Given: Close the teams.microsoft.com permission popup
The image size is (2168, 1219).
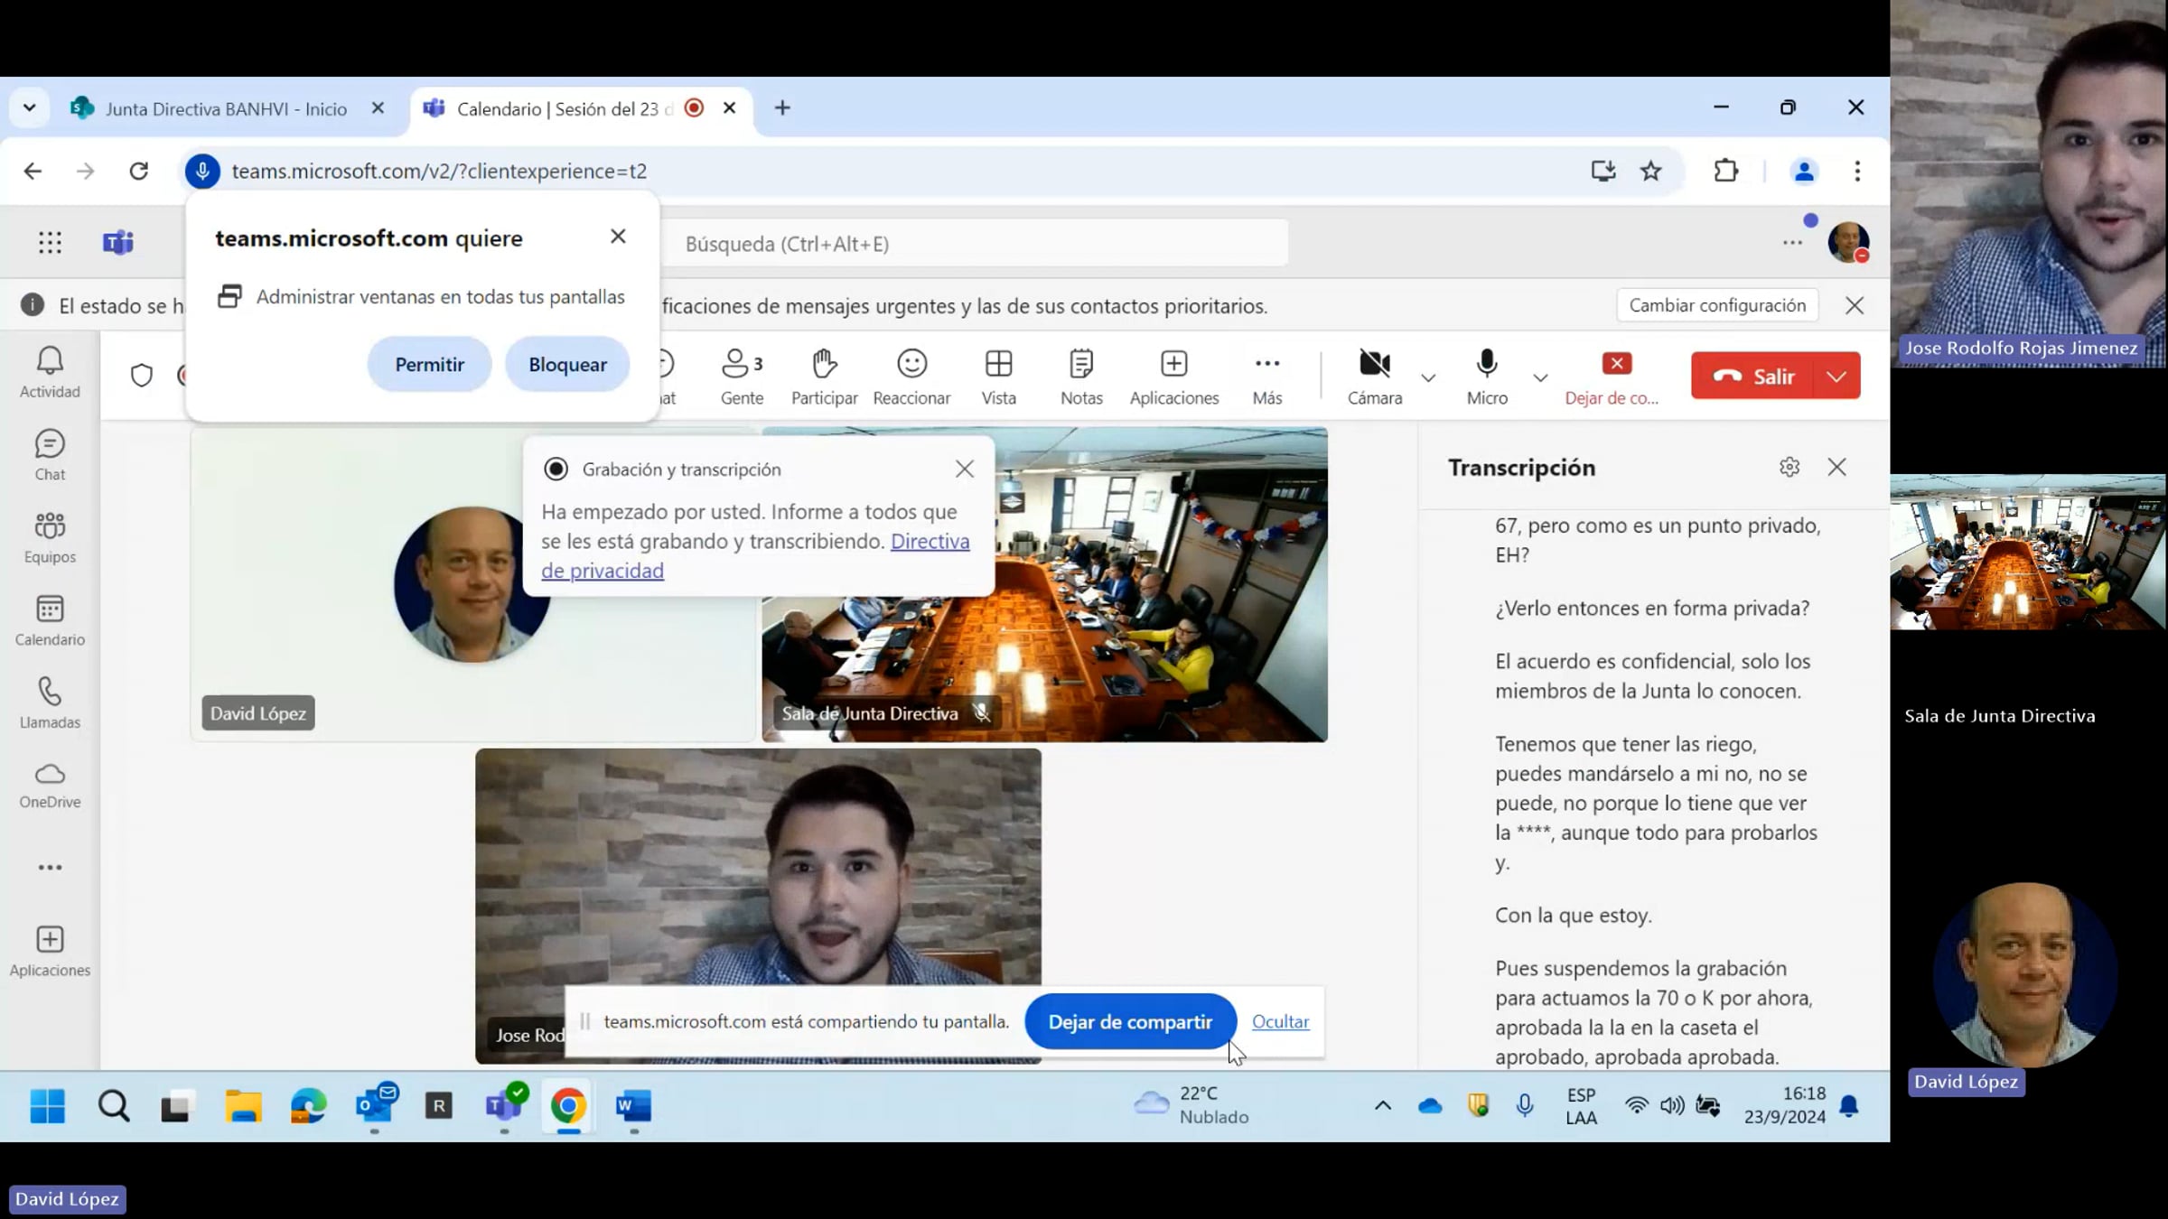Looking at the screenshot, I should pyautogui.click(x=618, y=237).
